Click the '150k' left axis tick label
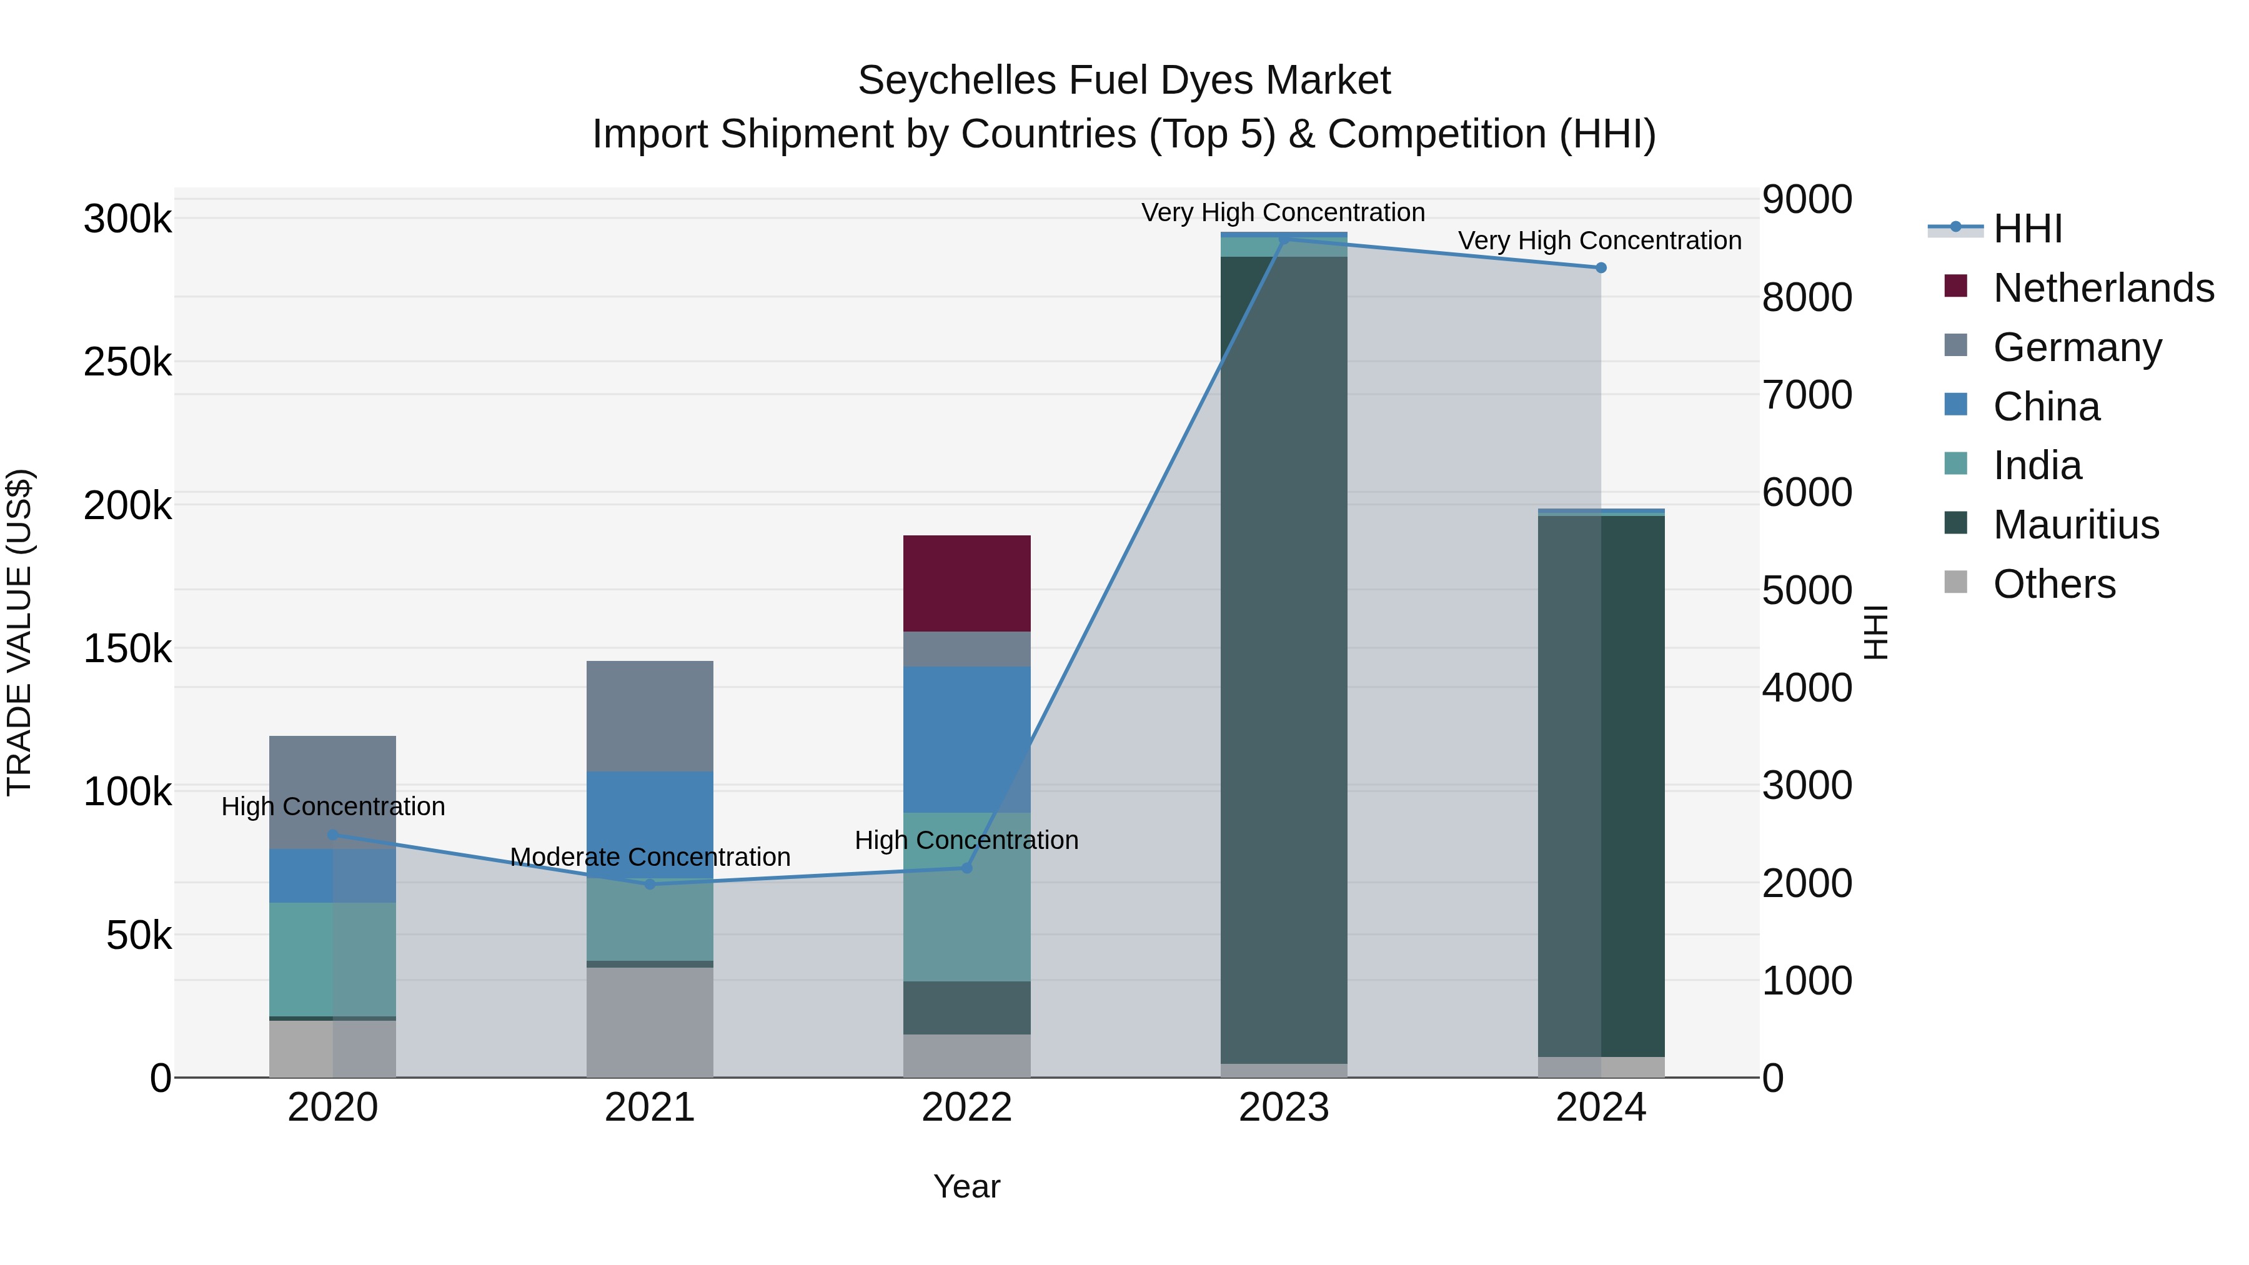Image resolution: width=2249 pixels, height=1265 pixels. click(128, 648)
